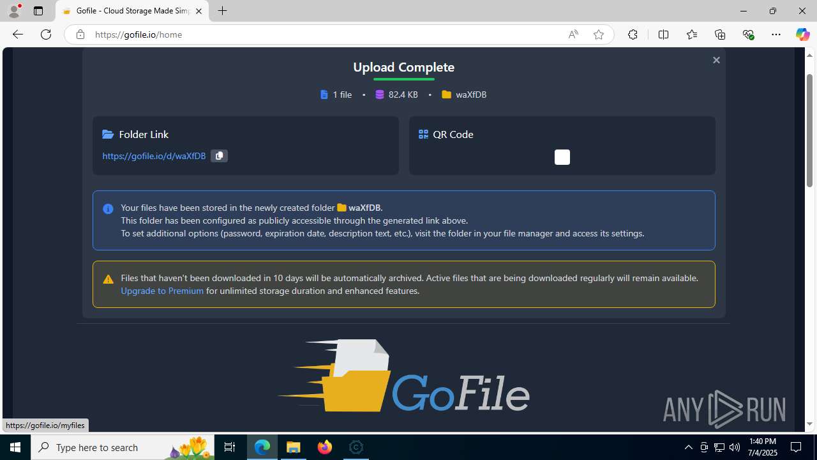Add this page to favorites star
Viewport: 817px width, 460px height.
click(599, 34)
